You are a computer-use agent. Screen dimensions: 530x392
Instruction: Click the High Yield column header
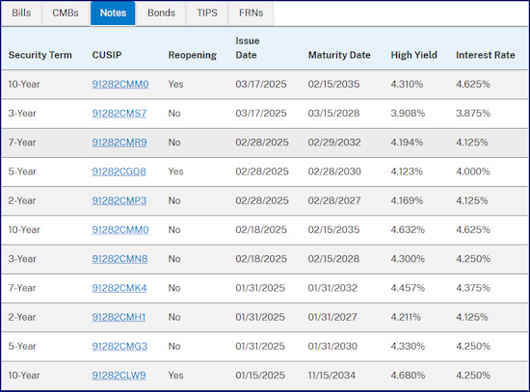tap(414, 55)
